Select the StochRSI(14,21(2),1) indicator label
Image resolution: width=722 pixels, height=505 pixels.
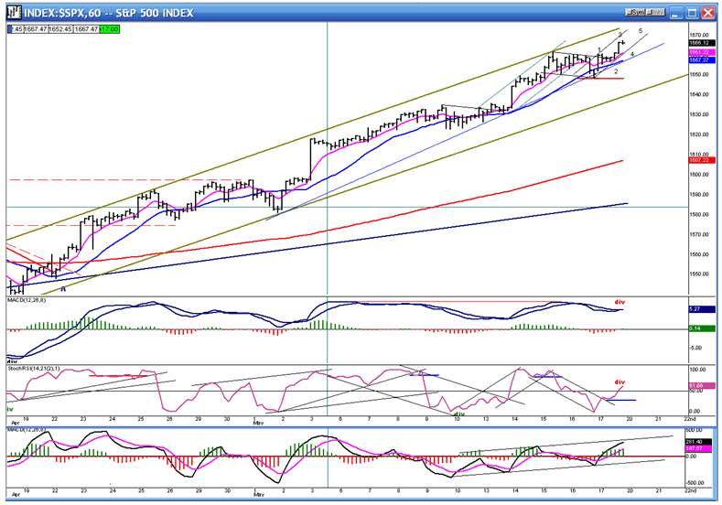(33, 369)
